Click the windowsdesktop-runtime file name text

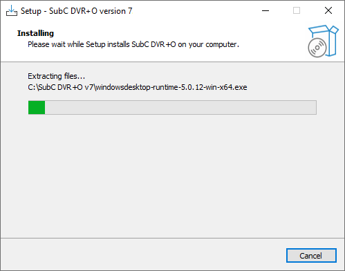[171, 87]
